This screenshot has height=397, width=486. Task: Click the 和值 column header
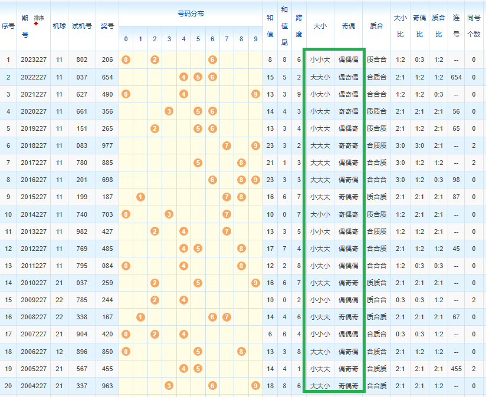(270, 26)
